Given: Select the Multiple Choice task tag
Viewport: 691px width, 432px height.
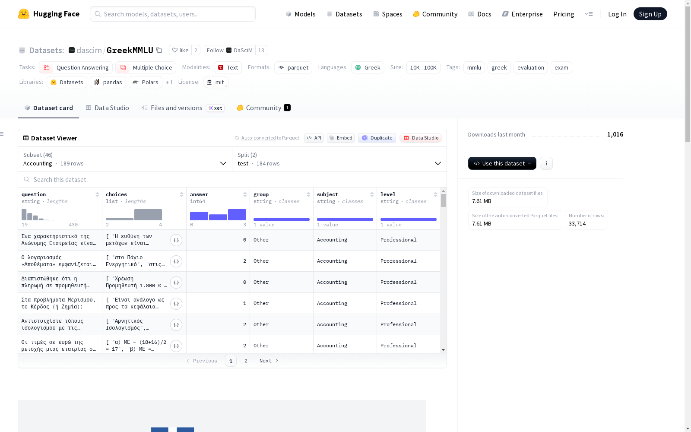Looking at the screenshot, I should click(146, 67).
